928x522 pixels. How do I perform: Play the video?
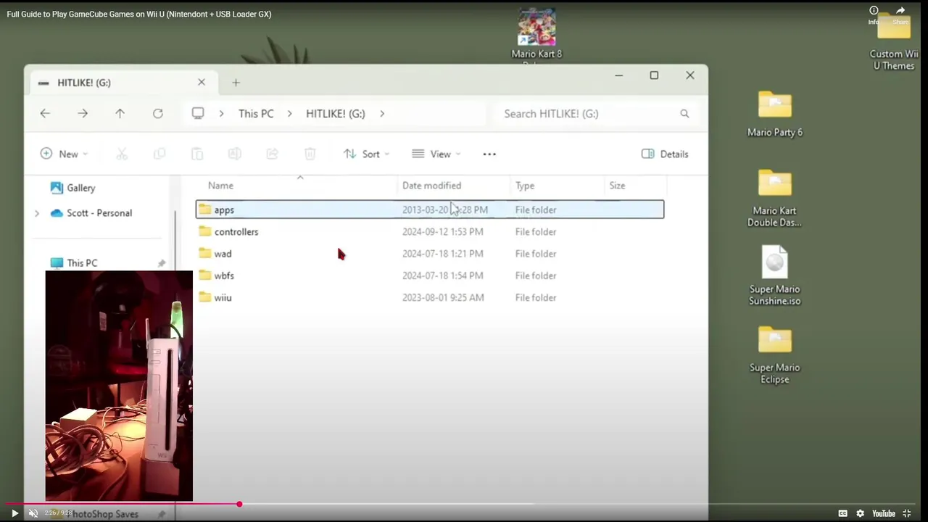(x=14, y=513)
